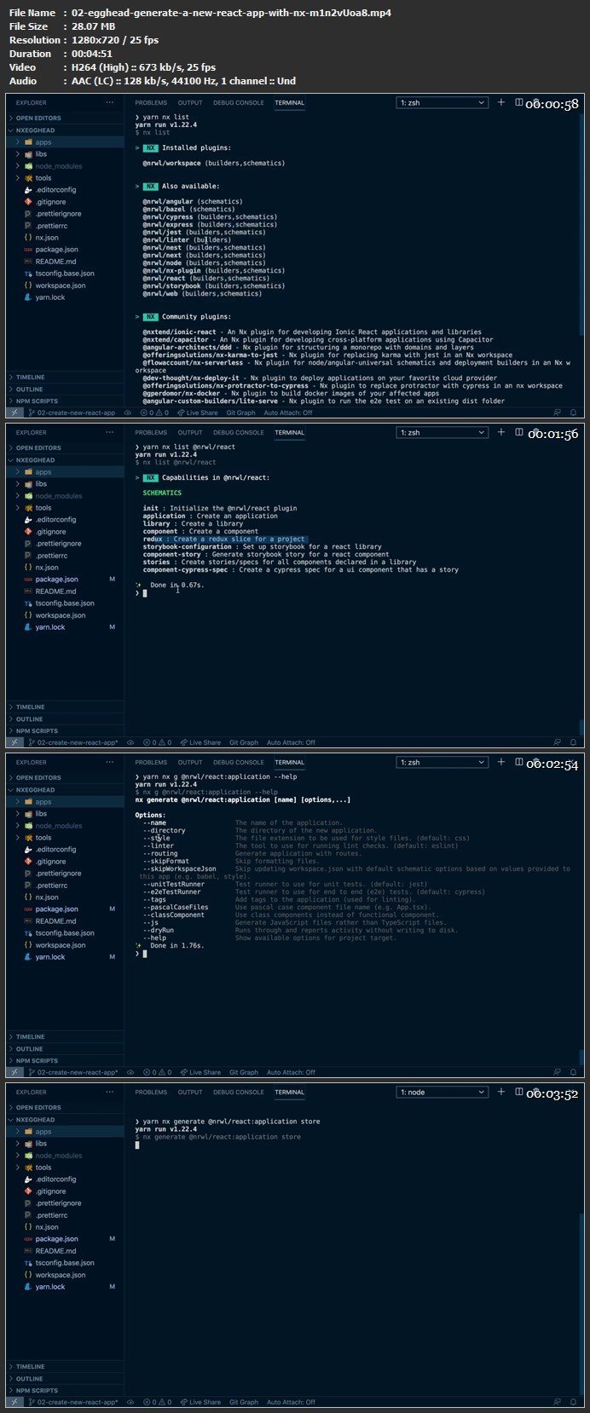Open yarn.lock in the 00:02:54 frame

coord(49,957)
